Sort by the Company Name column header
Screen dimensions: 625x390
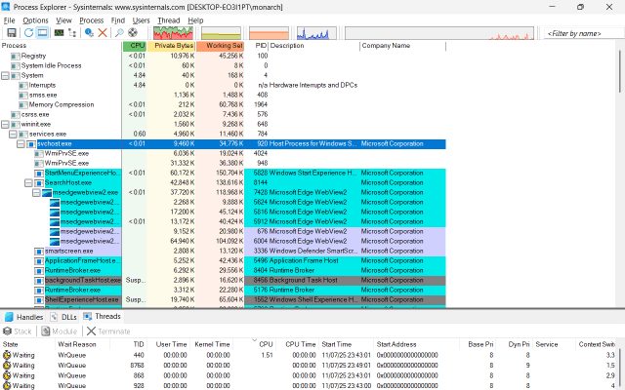pyautogui.click(x=402, y=46)
